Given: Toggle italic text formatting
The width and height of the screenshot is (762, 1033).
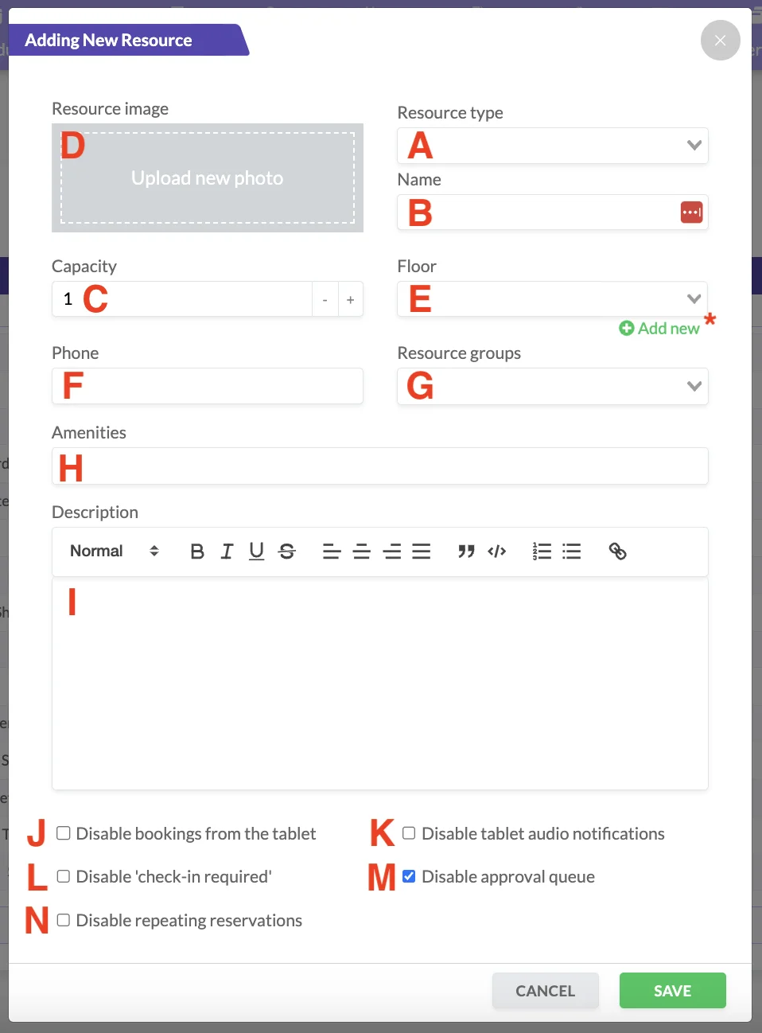Looking at the screenshot, I should click(x=227, y=552).
